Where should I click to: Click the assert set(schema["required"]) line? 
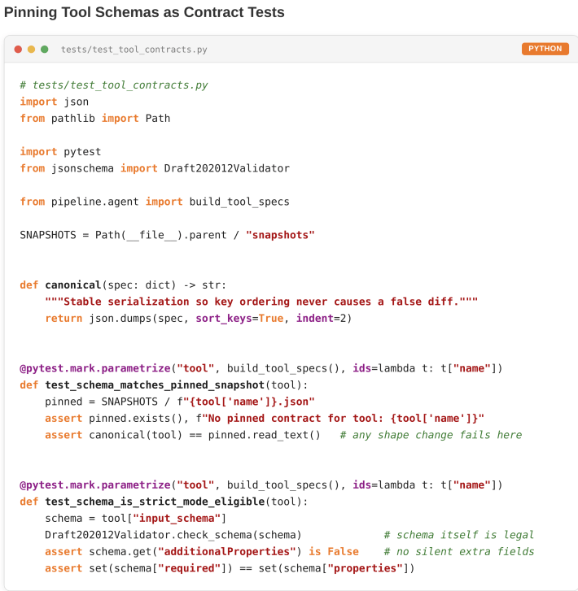pos(230,568)
